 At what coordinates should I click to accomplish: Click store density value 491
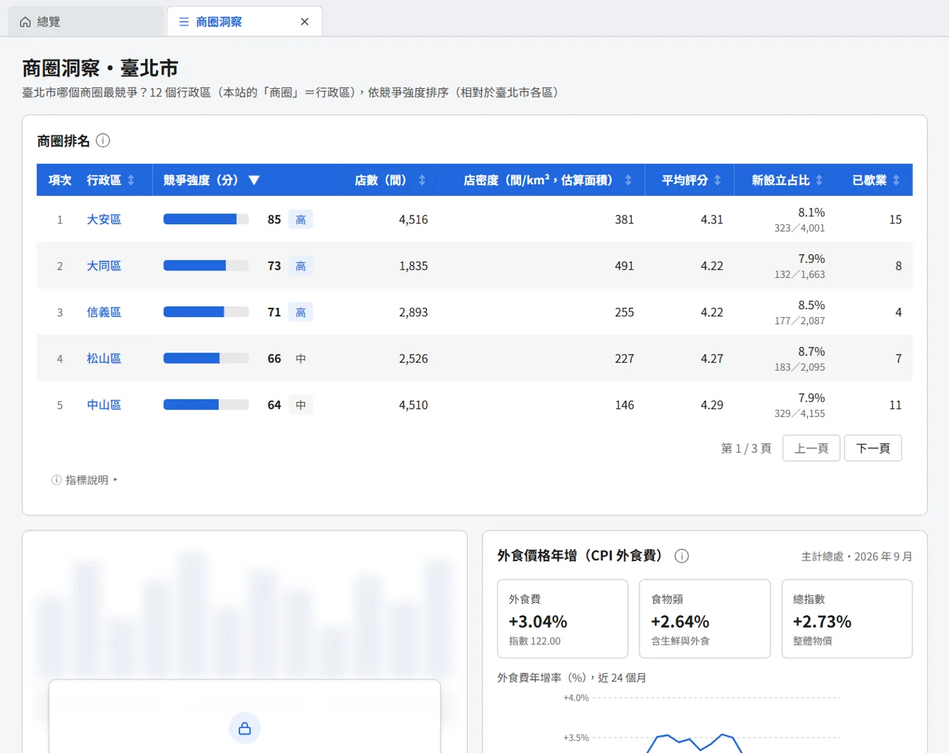pyautogui.click(x=624, y=266)
